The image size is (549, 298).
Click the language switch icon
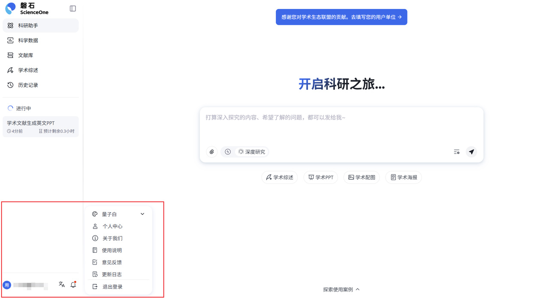click(x=61, y=284)
